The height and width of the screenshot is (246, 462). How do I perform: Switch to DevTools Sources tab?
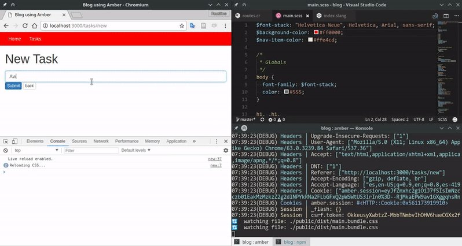79,141
